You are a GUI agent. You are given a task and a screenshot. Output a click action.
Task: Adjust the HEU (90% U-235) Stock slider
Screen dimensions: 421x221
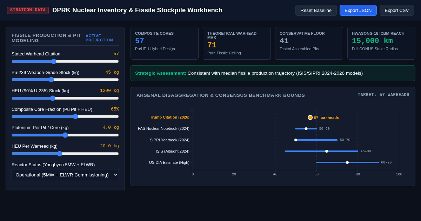[65, 98]
